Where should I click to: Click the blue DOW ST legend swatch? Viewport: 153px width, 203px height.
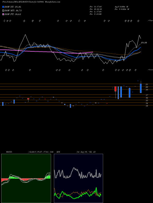3,7
